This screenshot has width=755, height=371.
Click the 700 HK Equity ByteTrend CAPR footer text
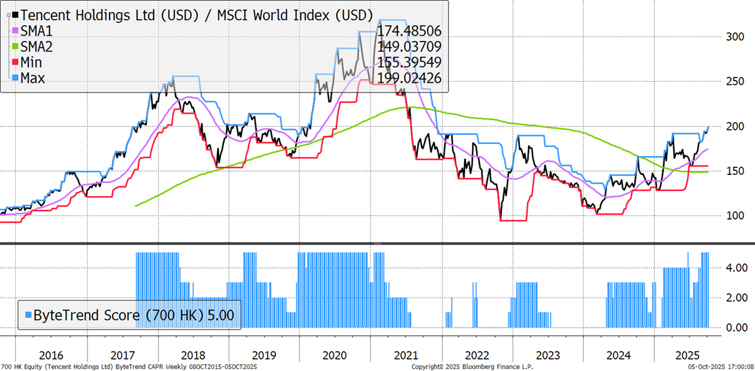click(x=129, y=366)
